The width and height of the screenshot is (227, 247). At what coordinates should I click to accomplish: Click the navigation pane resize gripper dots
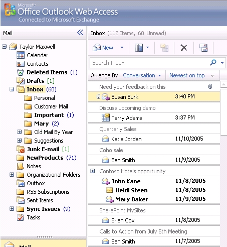[x=45, y=237]
